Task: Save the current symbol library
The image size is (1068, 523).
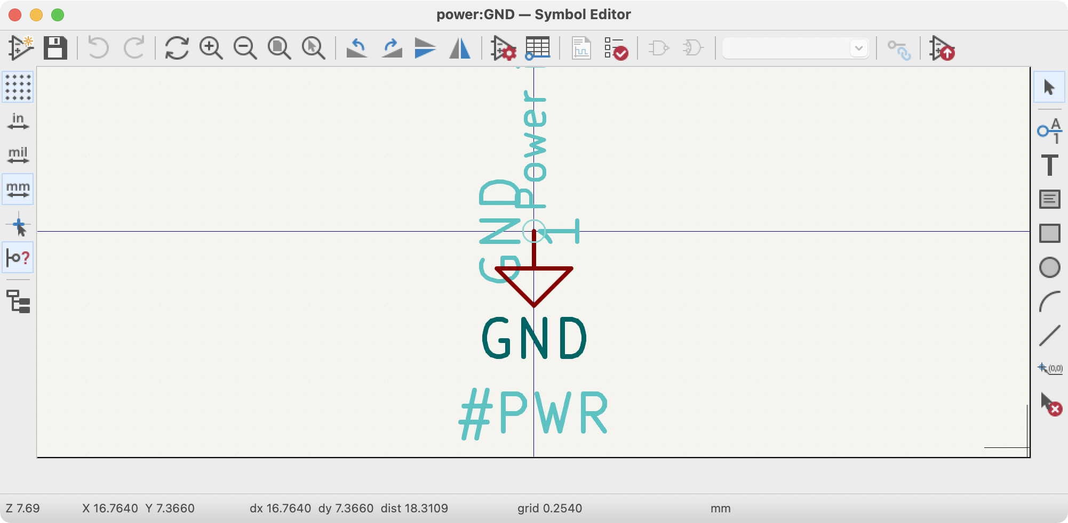Action: coord(56,48)
